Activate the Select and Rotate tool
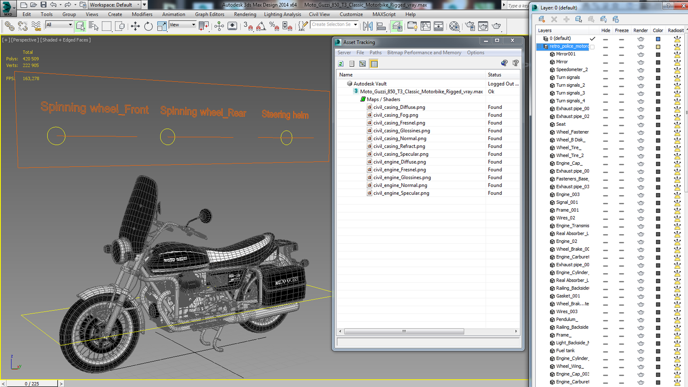 [148, 26]
